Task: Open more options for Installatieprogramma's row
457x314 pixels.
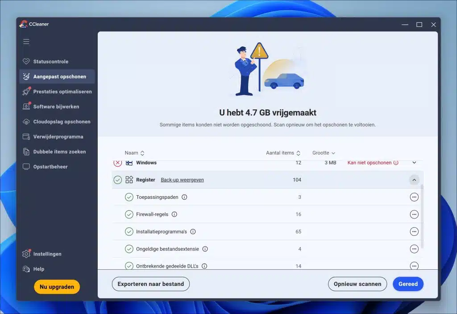Action: click(414, 231)
